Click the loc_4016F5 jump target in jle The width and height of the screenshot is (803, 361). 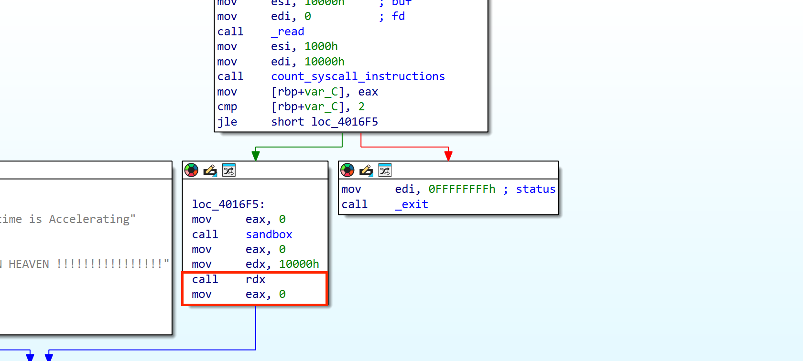point(345,122)
